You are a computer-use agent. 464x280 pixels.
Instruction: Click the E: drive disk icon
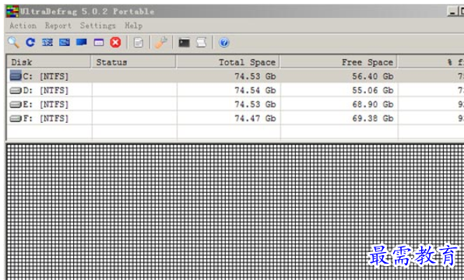[16, 104]
